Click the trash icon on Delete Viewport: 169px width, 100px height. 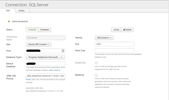click(124, 30)
